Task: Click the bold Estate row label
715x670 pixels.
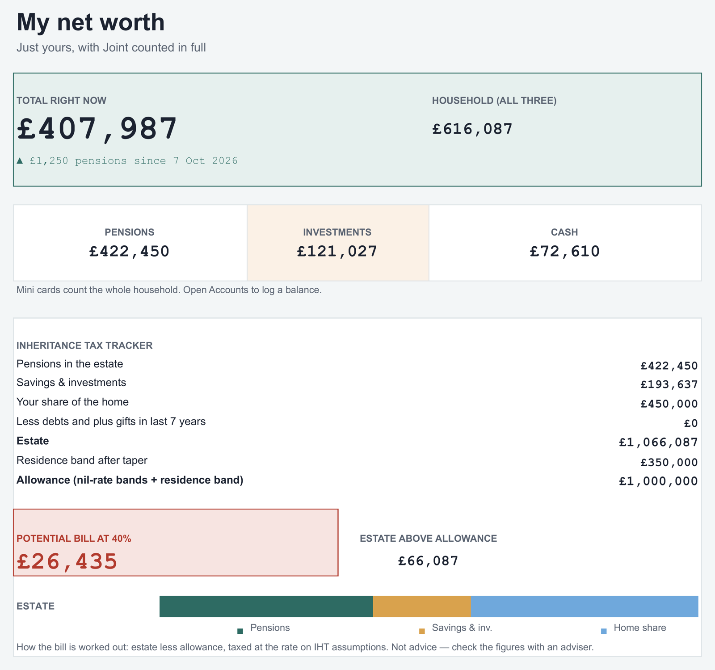Action: pyautogui.click(x=33, y=441)
